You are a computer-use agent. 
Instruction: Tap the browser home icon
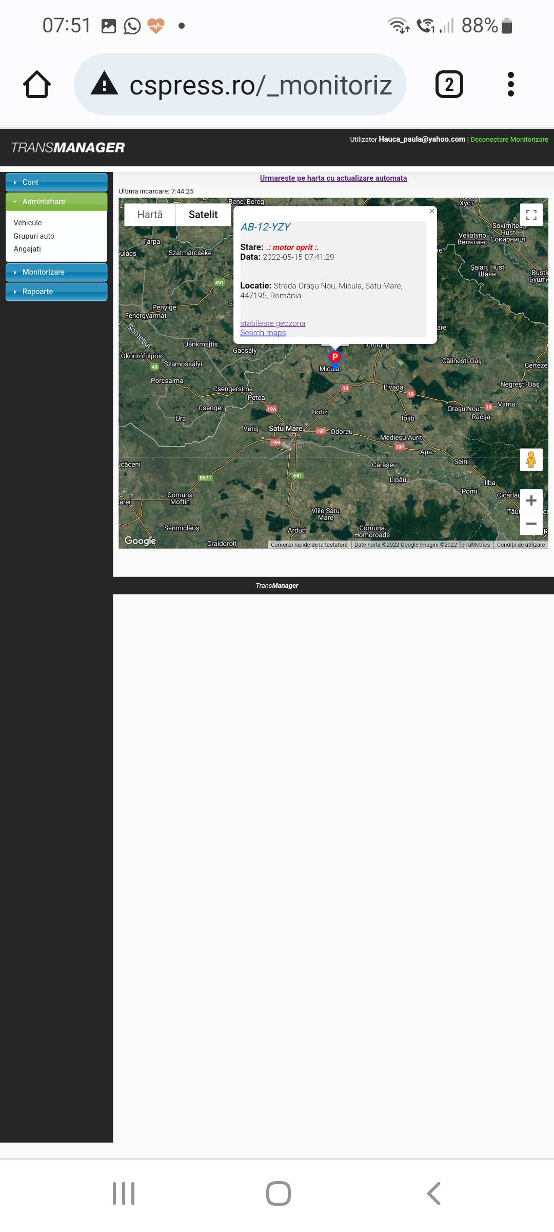point(37,85)
